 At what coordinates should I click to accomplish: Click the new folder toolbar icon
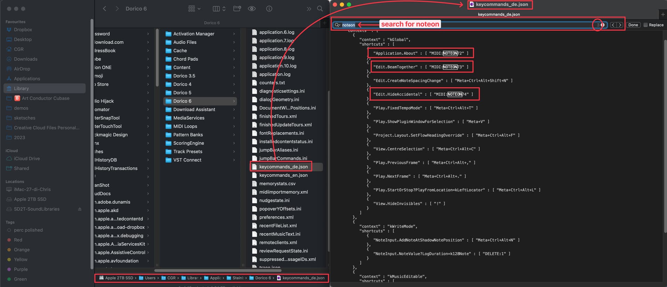pos(237,9)
